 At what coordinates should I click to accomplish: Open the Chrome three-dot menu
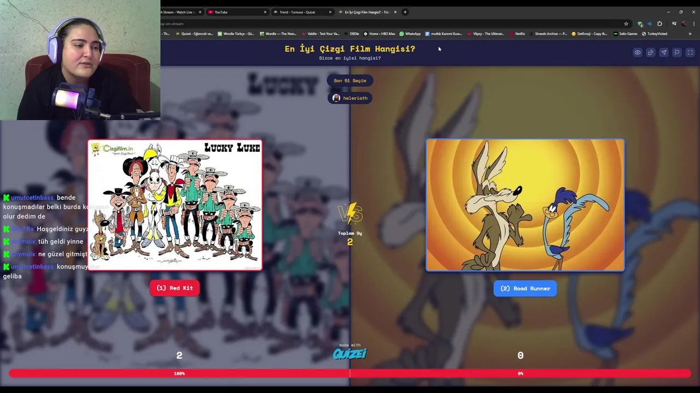(694, 23)
